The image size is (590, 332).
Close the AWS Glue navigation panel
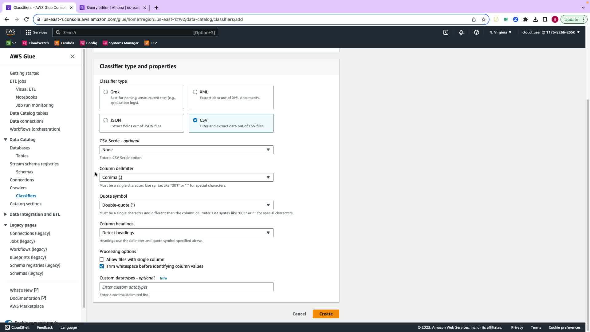pos(73,56)
